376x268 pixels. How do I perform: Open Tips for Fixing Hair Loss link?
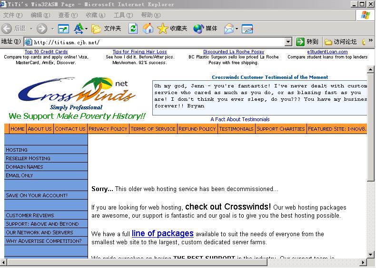pyautogui.click(x=139, y=52)
